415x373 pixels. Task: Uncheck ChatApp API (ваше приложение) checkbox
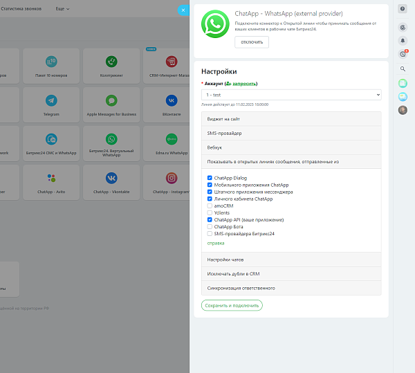tap(210, 220)
